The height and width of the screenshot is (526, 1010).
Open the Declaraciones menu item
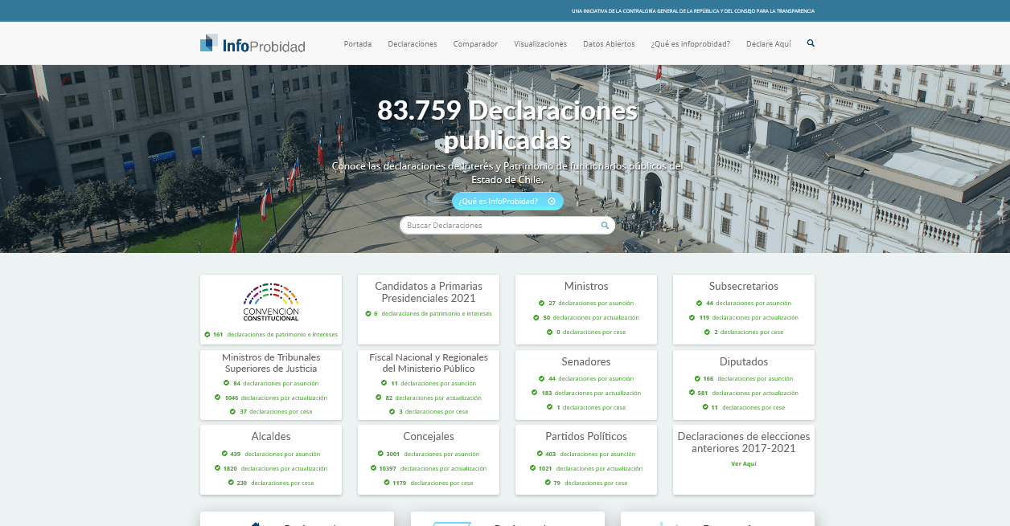pos(412,44)
